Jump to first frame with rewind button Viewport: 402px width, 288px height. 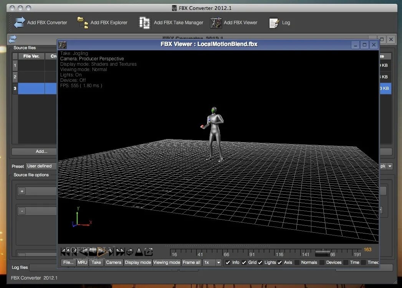[65, 252]
